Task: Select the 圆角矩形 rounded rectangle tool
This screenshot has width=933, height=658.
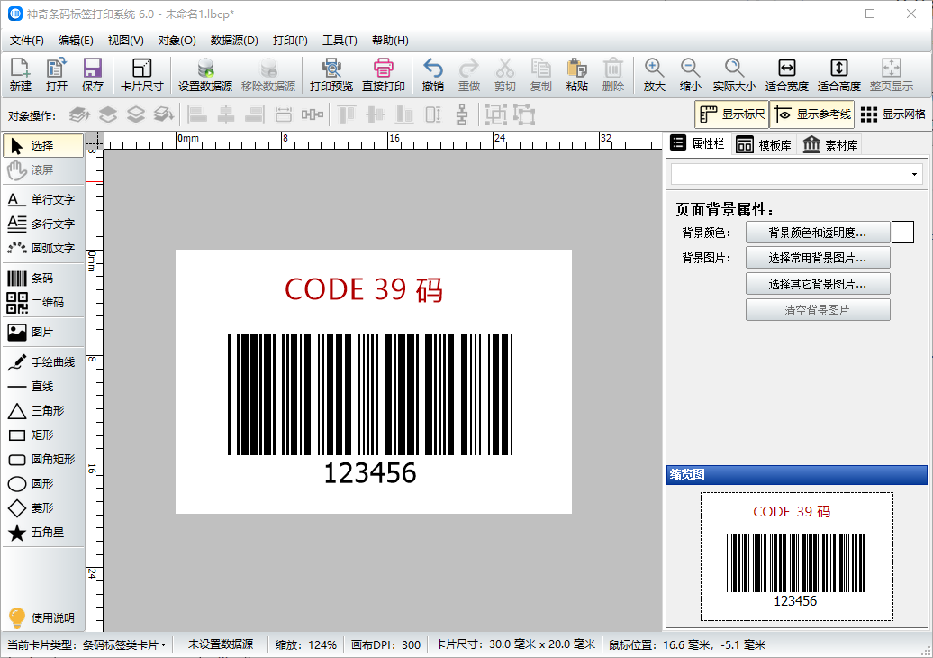Action: click(x=43, y=460)
